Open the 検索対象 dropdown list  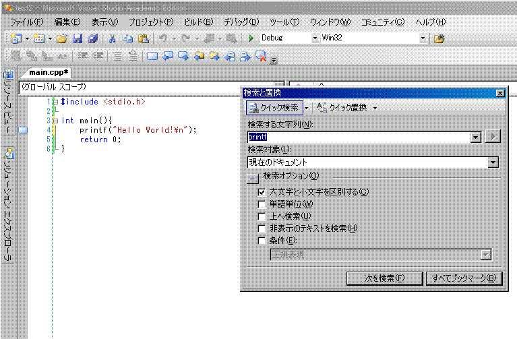493,162
